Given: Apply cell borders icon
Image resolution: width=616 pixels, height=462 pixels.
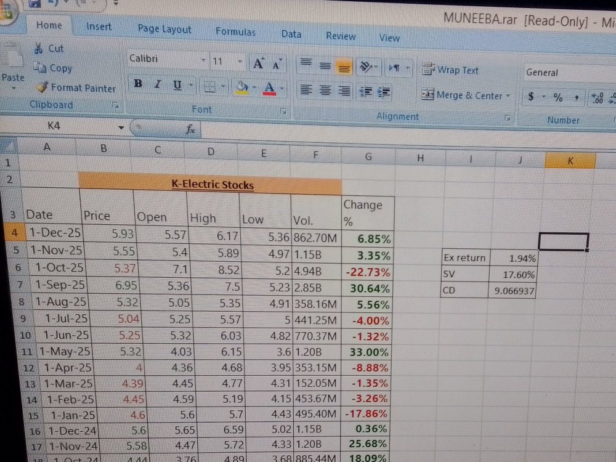Looking at the screenshot, I should pos(210,86).
